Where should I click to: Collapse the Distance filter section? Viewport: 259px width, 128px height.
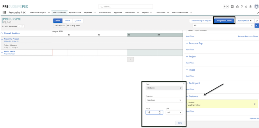[x=187, y=97]
